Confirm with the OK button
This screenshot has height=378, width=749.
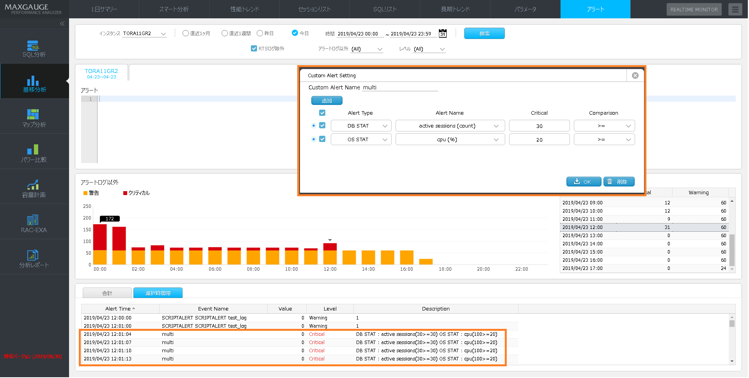pos(584,182)
